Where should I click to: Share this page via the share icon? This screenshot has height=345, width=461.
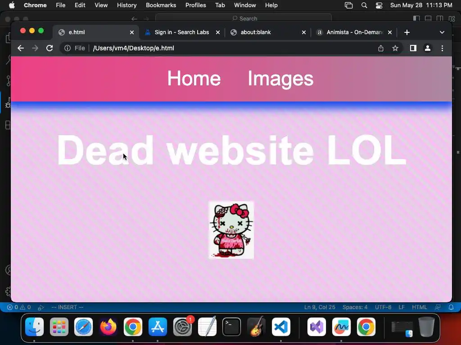pyautogui.click(x=381, y=48)
